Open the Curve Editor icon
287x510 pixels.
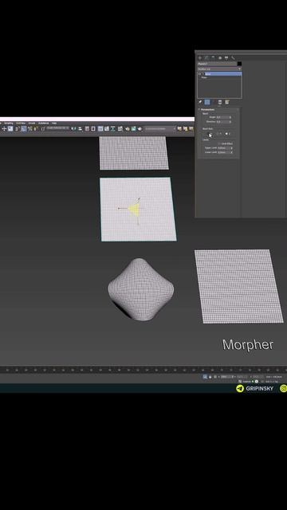pos(106,128)
